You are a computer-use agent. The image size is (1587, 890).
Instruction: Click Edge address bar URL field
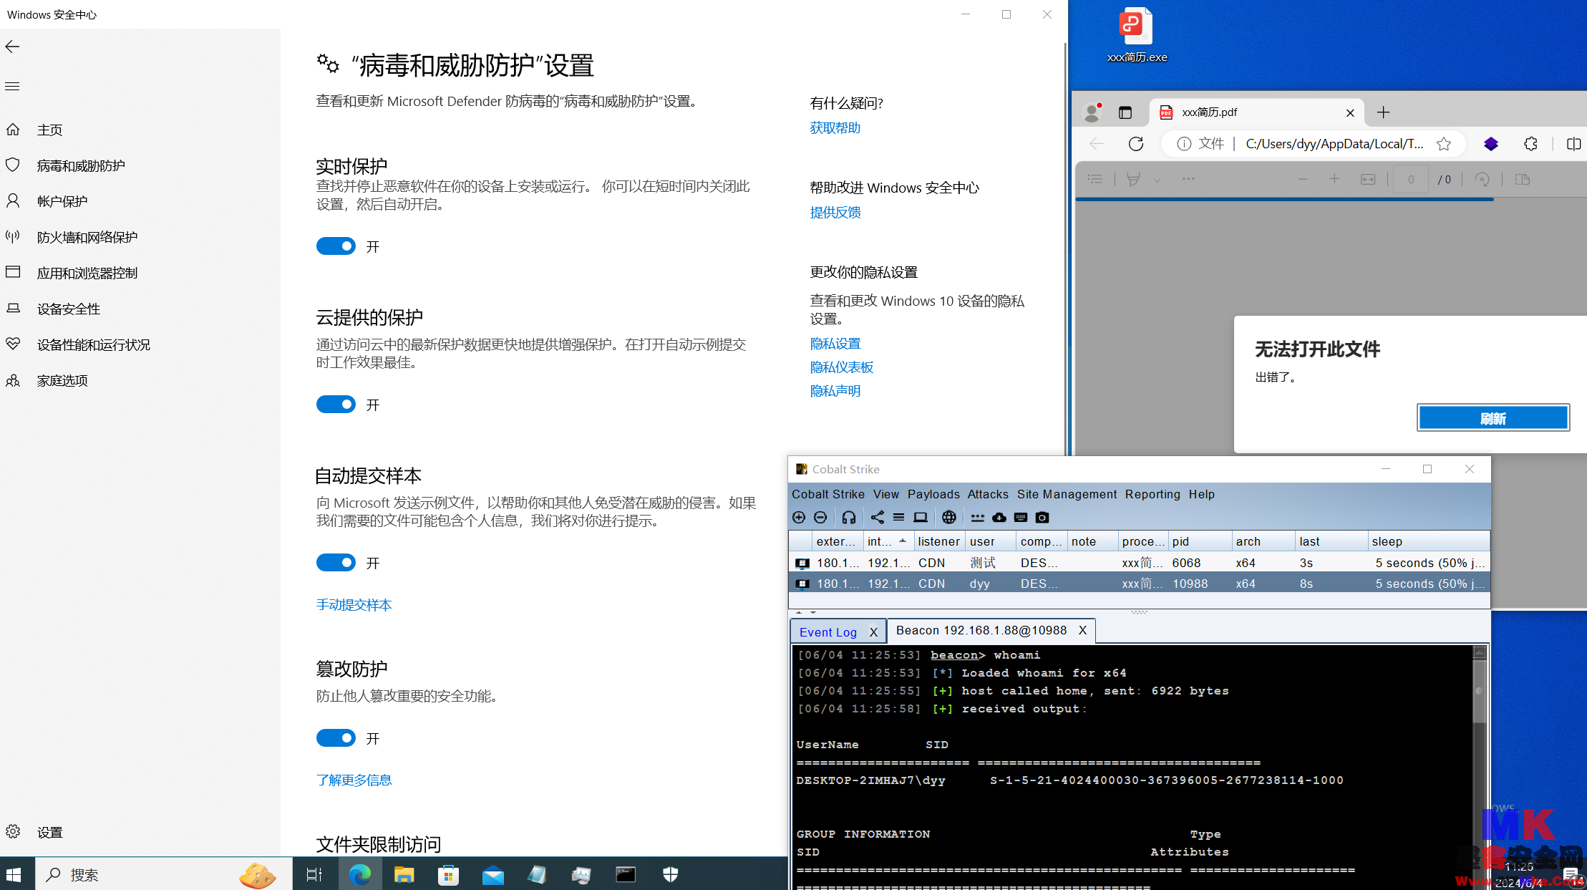pos(1335,144)
